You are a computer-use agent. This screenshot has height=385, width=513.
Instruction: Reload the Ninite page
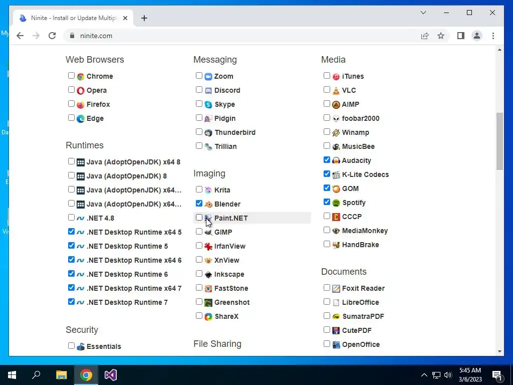coord(52,36)
